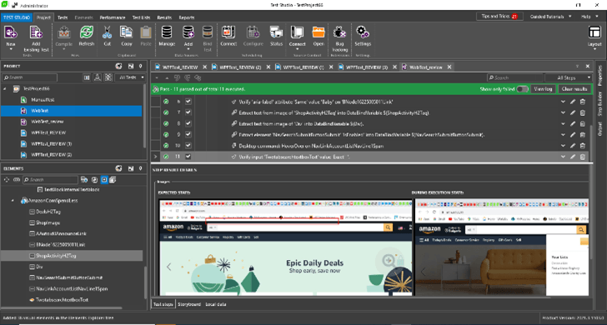Toggle checkbox for step 11
The image size is (607, 325).
(188, 157)
